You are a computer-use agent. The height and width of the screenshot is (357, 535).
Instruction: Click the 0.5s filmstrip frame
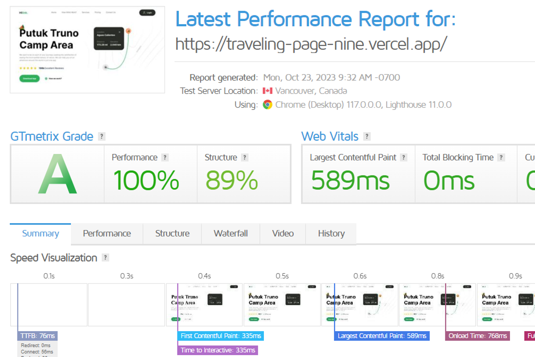click(x=282, y=305)
